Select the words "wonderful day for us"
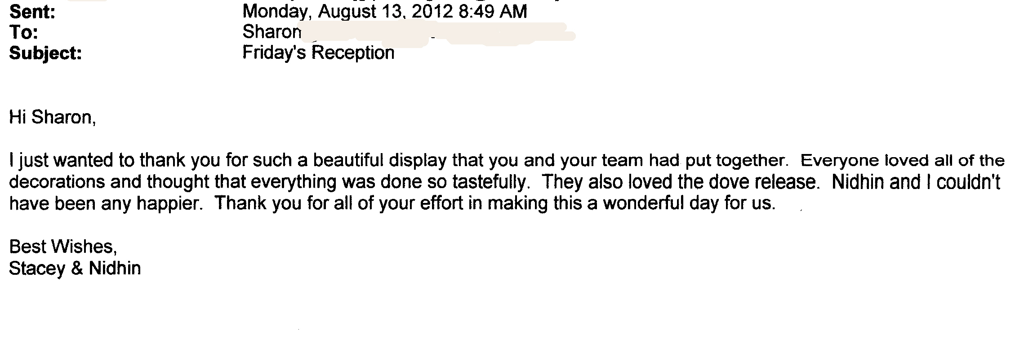Image resolution: width=1024 pixels, height=352 pixels. pos(688,203)
